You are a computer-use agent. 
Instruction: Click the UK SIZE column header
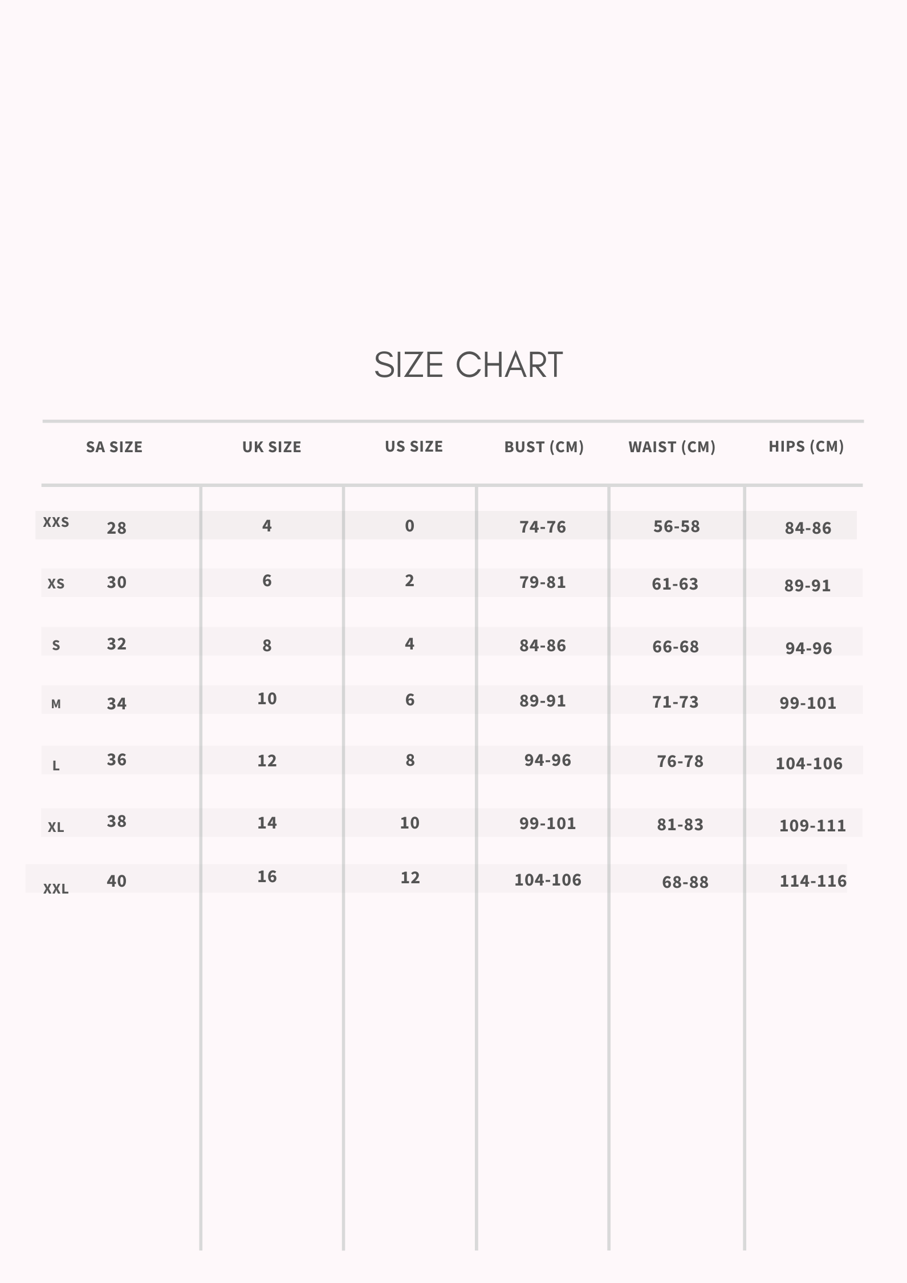click(x=271, y=447)
